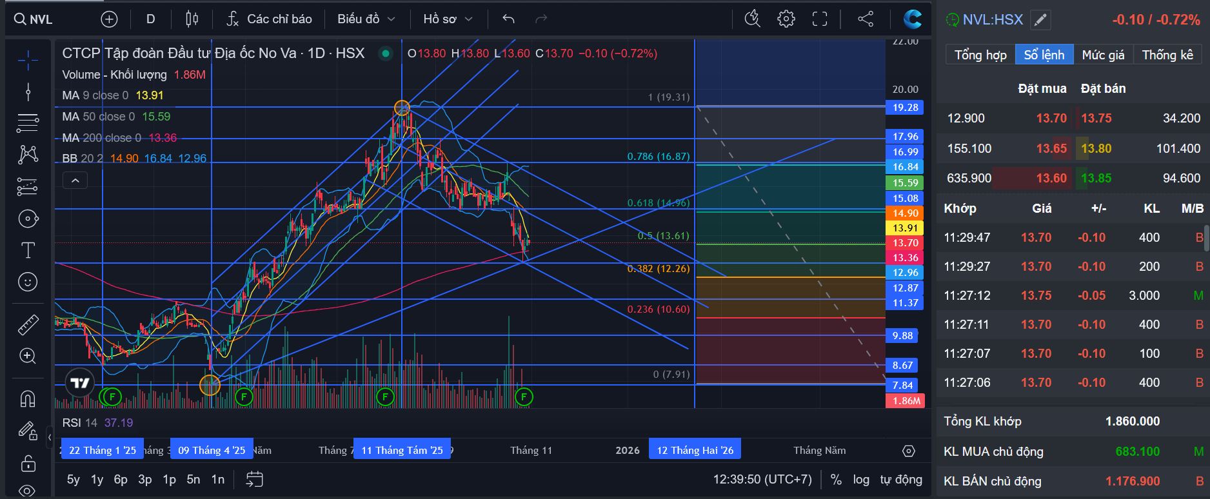Viewport: 1210px width, 499px height.
Task: Click the TradingView logo on the chart
Action: pyautogui.click(x=80, y=383)
